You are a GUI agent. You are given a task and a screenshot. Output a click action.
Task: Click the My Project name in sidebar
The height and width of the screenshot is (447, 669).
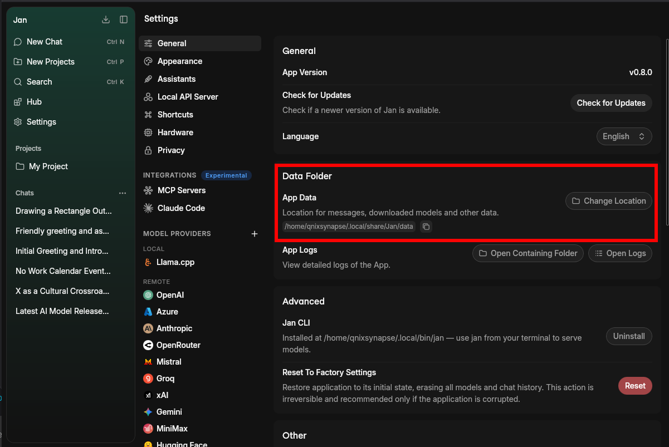[48, 166]
